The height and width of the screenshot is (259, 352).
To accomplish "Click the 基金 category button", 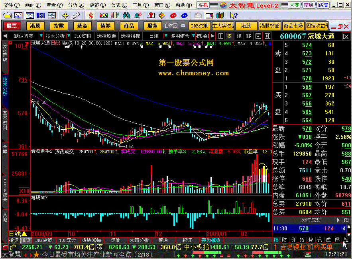I will click(82, 26).
